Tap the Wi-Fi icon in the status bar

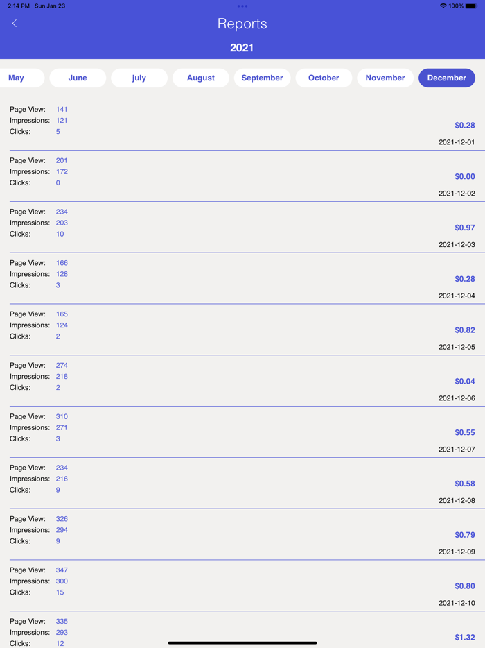click(x=443, y=5)
